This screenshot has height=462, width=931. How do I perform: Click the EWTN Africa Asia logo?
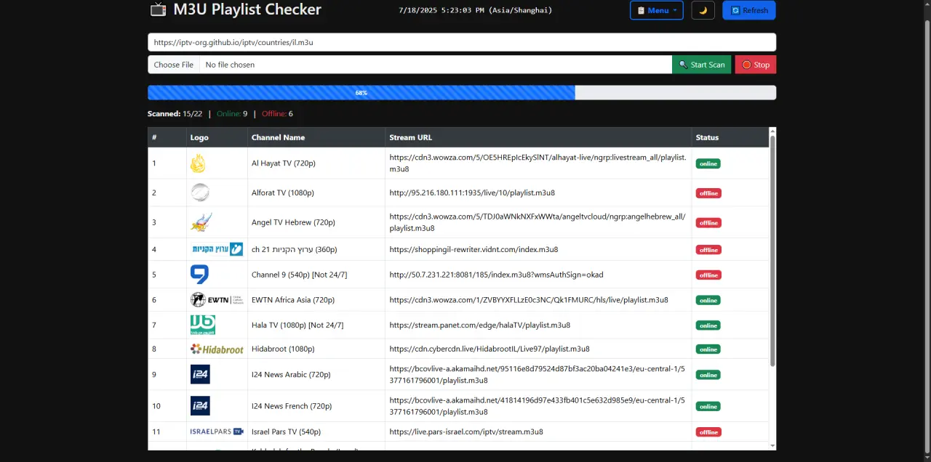[x=217, y=299]
